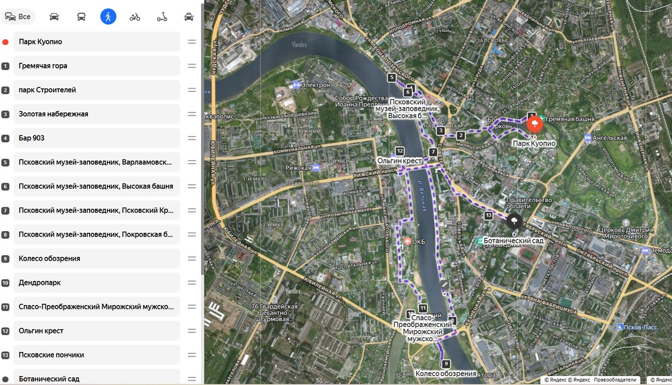Grab the reorder handle for Высокая башня row
This screenshot has height=385, width=672.
(x=192, y=186)
